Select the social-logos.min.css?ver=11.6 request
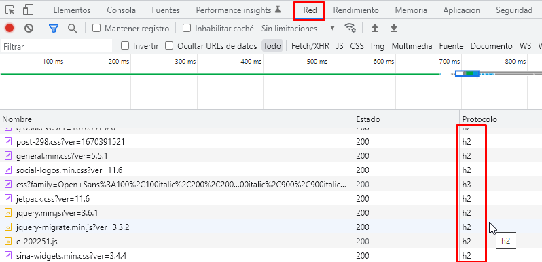 (69, 170)
